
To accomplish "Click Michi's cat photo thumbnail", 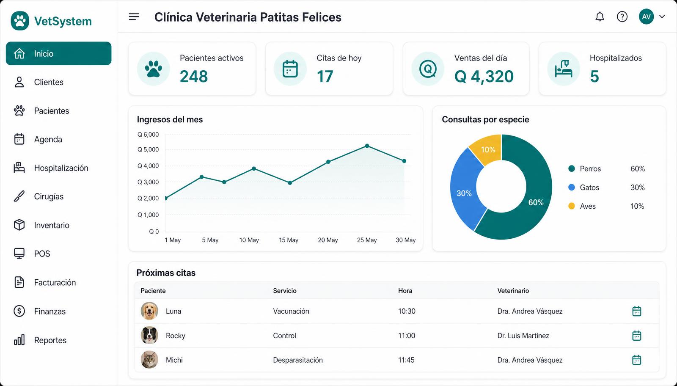I will pos(149,360).
